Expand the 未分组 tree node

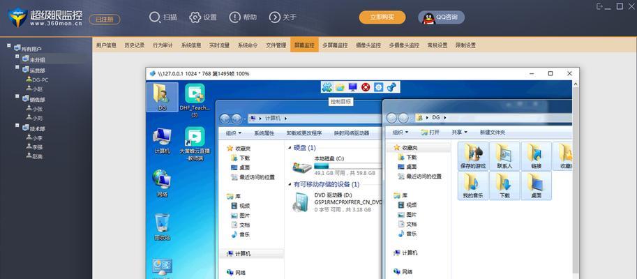[17, 56]
